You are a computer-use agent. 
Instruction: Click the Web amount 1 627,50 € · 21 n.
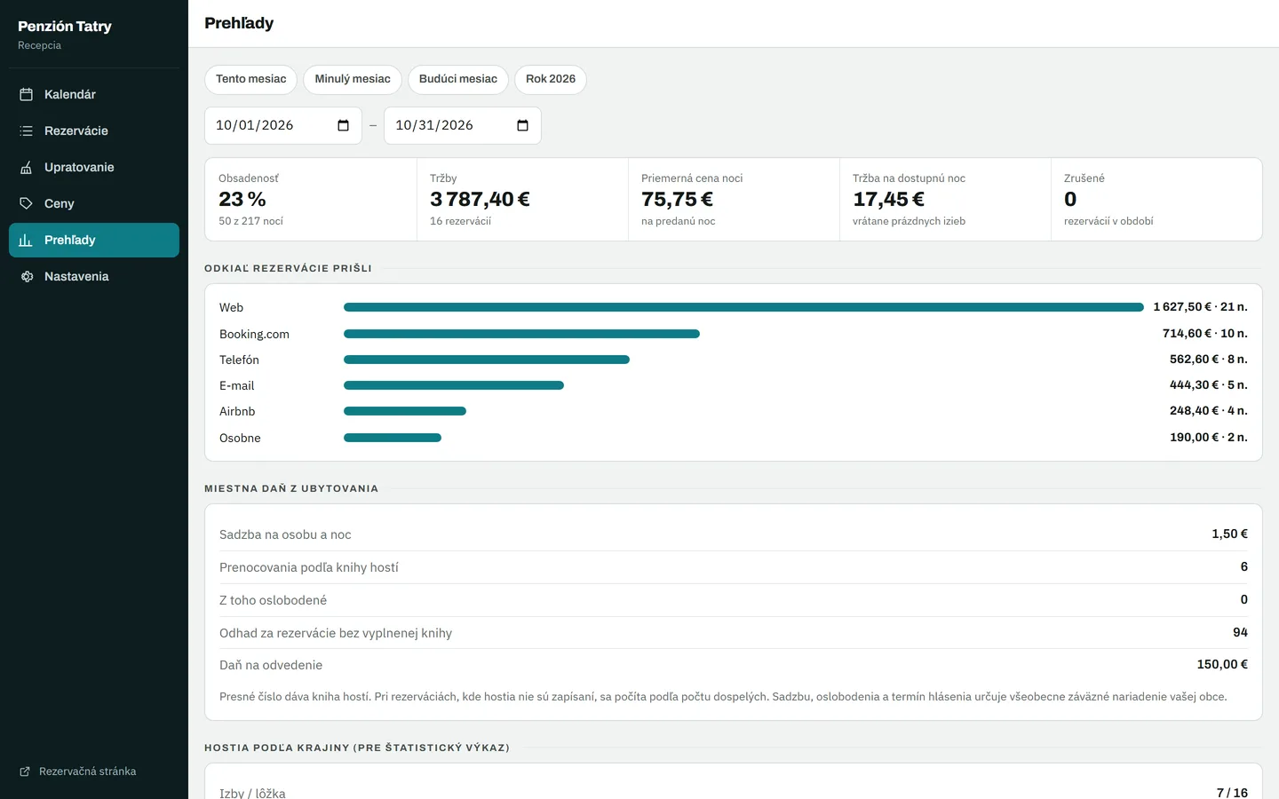click(x=1200, y=307)
